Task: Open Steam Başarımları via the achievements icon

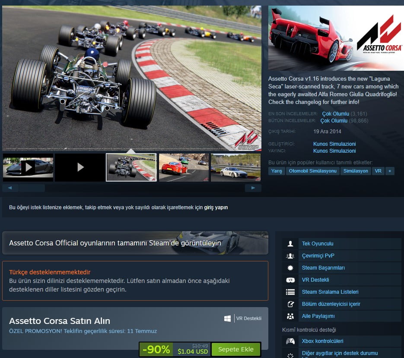Action: coord(290,267)
